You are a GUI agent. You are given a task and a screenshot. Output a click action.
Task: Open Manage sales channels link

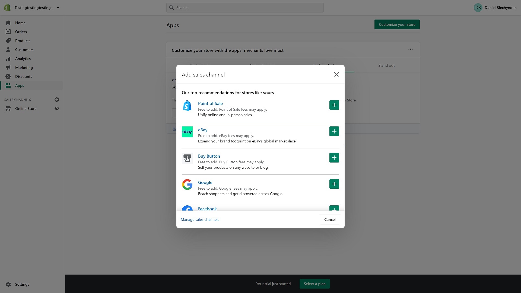pyautogui.click(x=200, y=219)
